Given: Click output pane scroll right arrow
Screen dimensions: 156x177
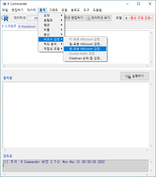Looking at the screenshot, I should 147,150.
